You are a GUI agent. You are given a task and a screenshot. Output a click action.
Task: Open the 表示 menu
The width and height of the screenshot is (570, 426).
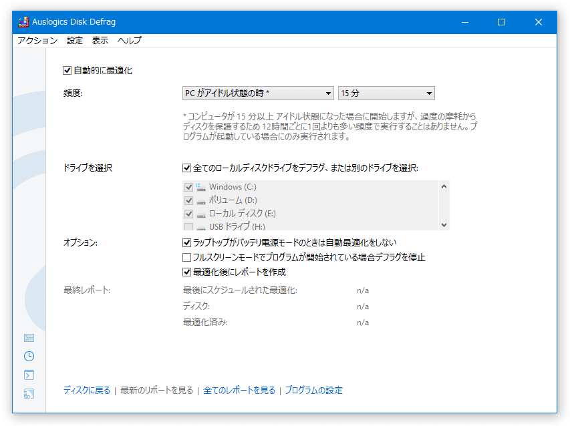[100, 41]
